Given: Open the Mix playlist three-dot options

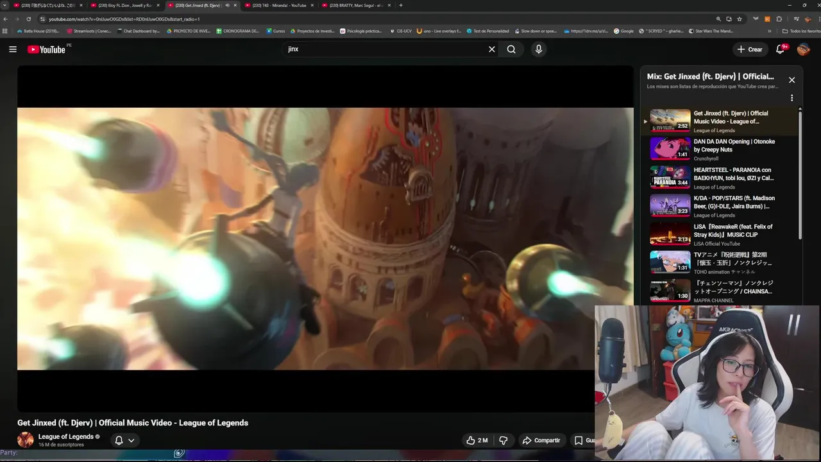Looking at the screenshot, I should click(x=791, y=98).
